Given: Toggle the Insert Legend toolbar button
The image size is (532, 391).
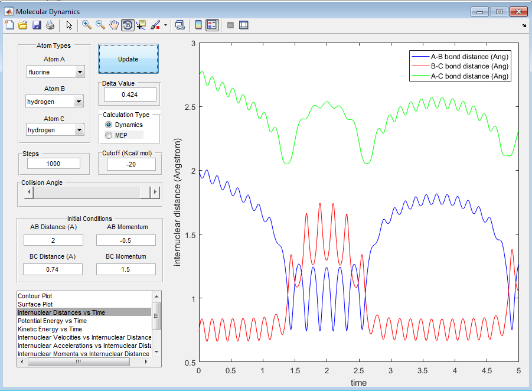Looking at the screenshot, I should [x=212, y=25].
